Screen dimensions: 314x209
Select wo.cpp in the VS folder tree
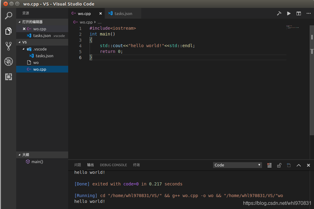[x=42, y=69]
